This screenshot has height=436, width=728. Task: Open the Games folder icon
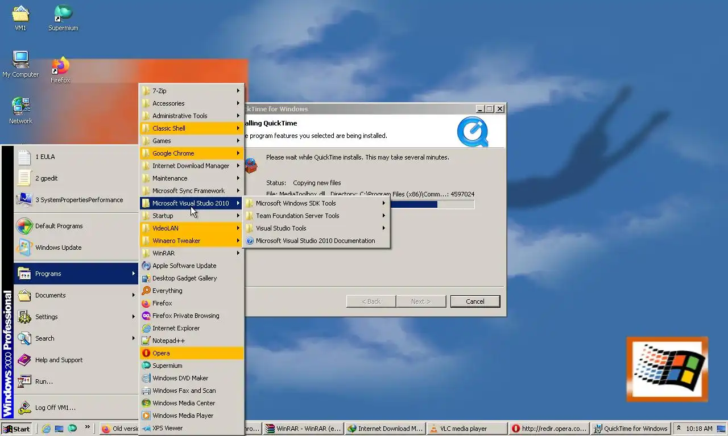146,141
